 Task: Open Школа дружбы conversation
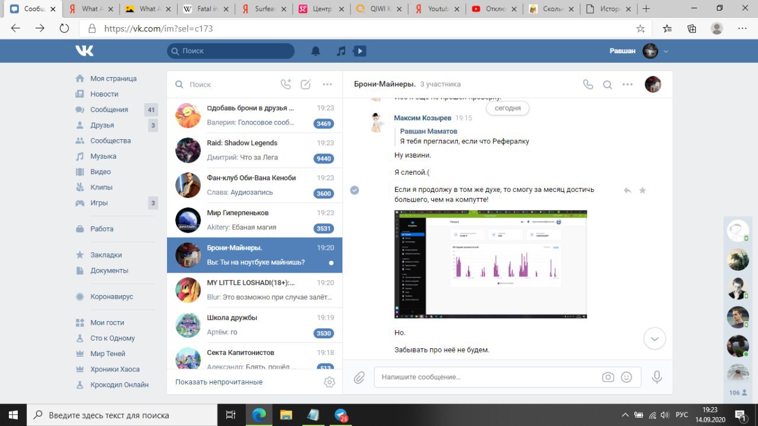[255, 325]
